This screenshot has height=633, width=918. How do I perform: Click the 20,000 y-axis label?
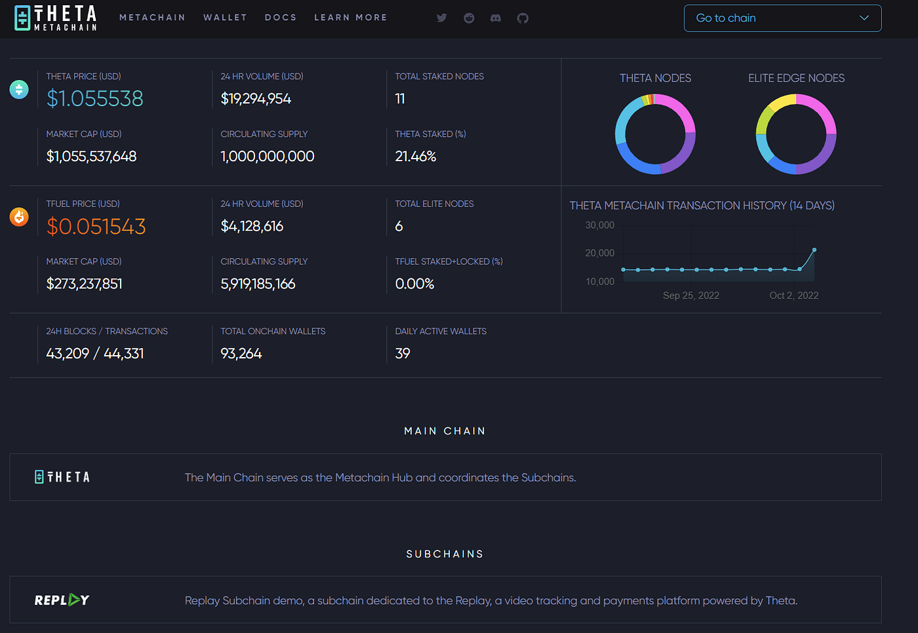click(600, 253)
